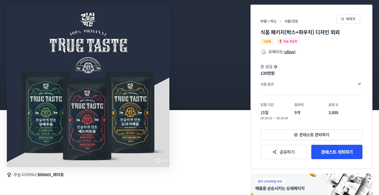Image resolution: width=379 pixels, height=195 pixels.
Task: Click the 콘테스트 개최하기 button
Action: (x=337, y=152)
